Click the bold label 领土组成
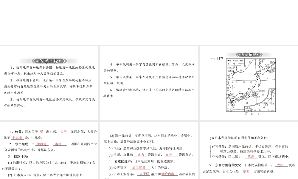This screenshot has height=179, width=298. click(22, 144)
